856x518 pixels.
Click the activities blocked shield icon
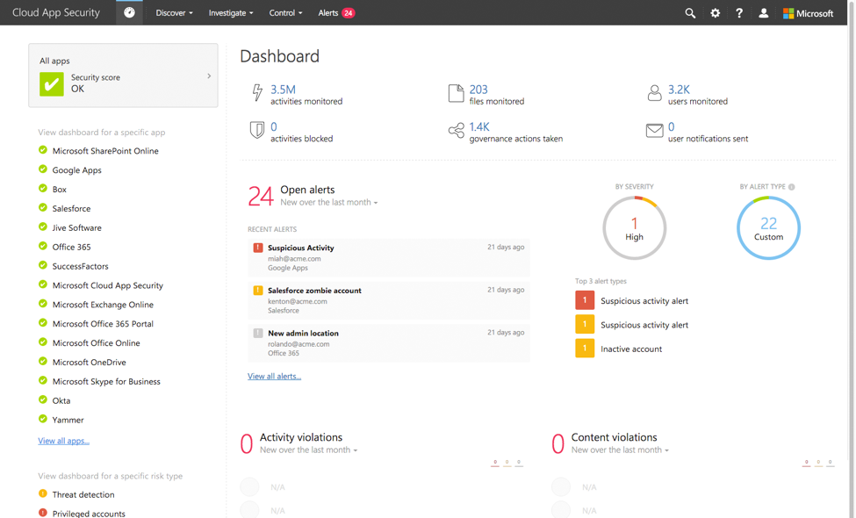tap(256, 130)
